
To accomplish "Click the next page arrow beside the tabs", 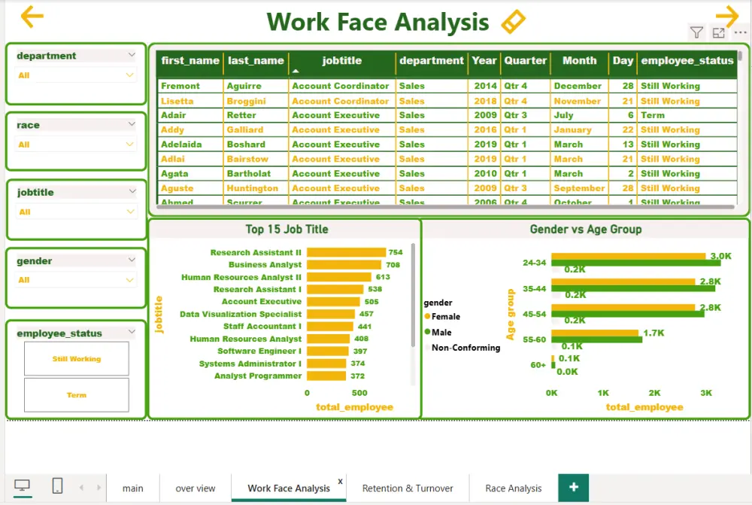I will coord(99,488).
